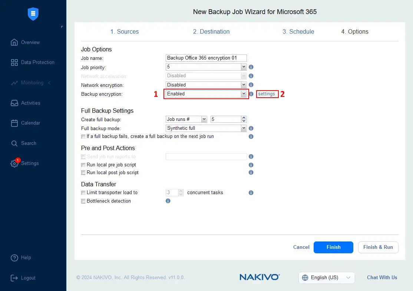This screenshot has width=413, height=291.
Task: Enable Bottleneck detection
Action: click(x=83, y=201)
